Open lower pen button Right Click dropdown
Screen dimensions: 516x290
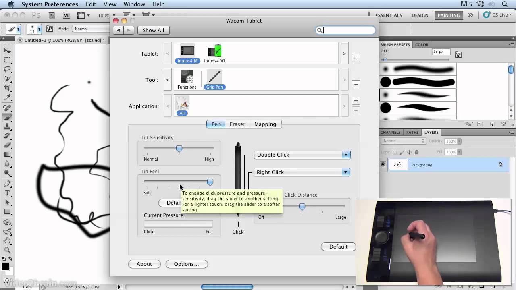[x=302, y=172]
